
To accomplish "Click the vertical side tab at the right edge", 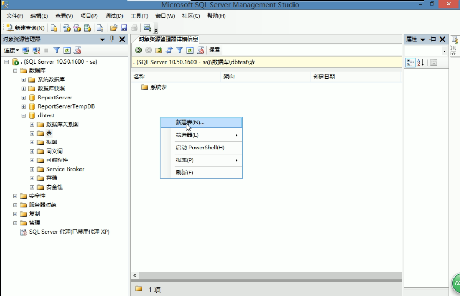I will point(455,46).
